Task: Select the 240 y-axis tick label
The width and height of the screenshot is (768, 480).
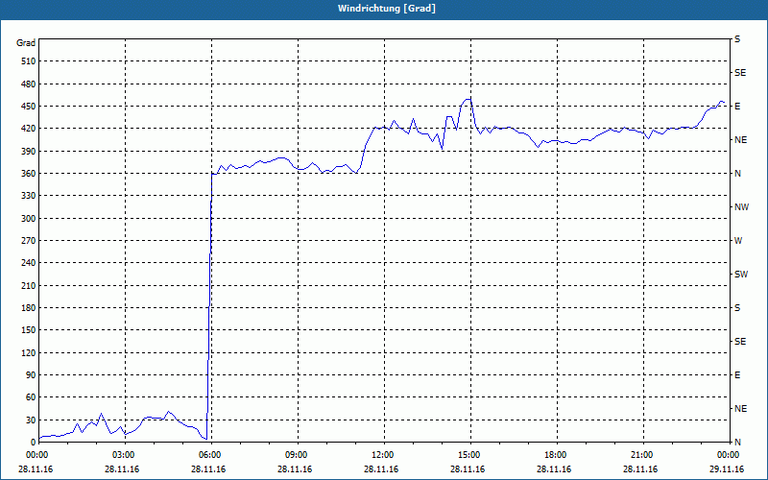Action: [x=29, y=263]
